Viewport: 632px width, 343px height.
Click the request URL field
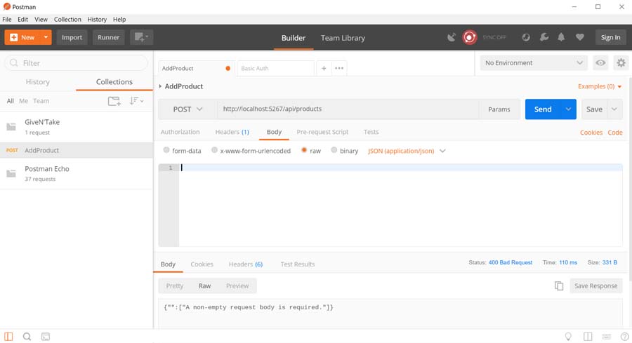click(348, 109)
